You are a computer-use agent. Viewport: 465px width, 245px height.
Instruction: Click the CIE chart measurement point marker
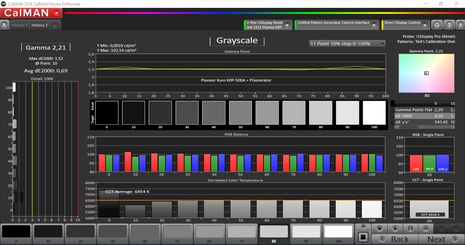coord(426,73)
